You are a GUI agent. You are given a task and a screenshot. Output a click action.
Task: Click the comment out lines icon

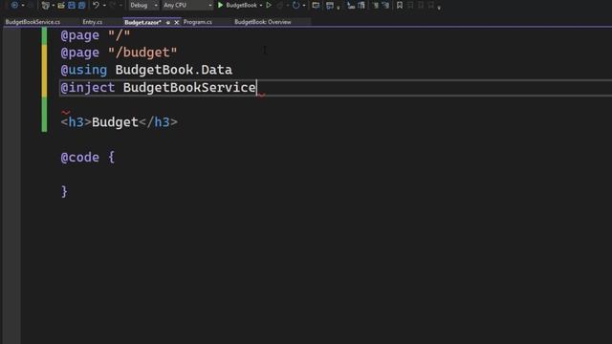[x=376, y=5]
